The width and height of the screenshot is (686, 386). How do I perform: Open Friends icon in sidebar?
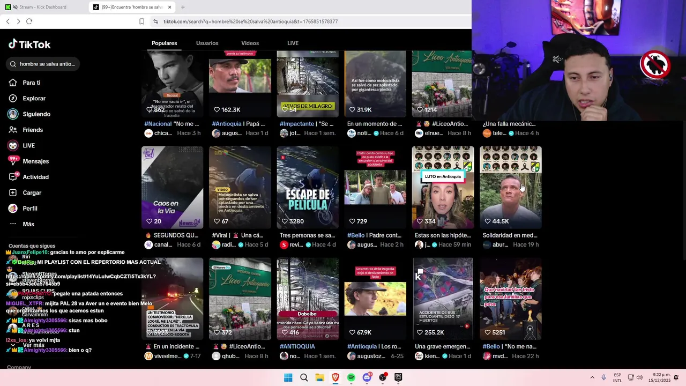(x=13, y=130)
